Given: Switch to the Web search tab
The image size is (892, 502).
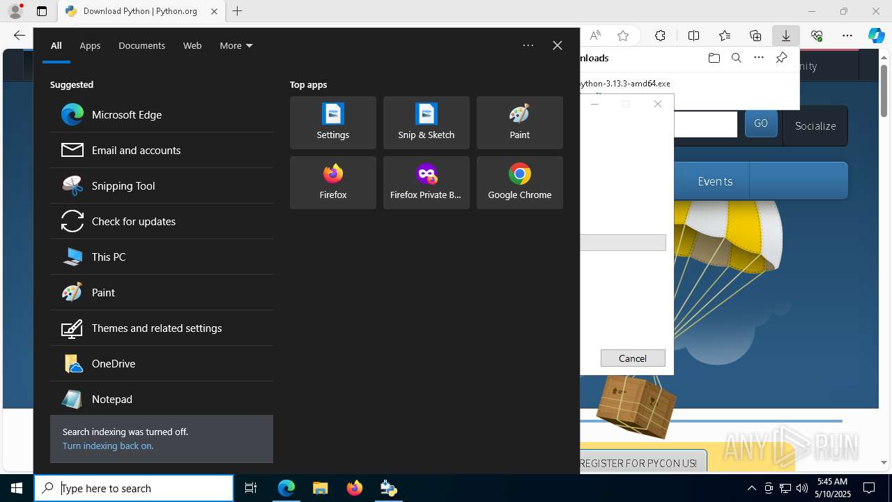Looking at the screenshot, I should point(192,45).
